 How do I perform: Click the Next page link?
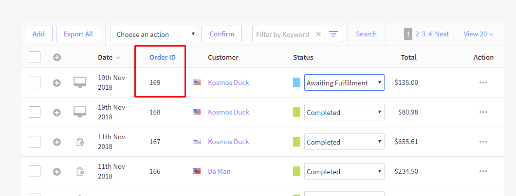442,34
